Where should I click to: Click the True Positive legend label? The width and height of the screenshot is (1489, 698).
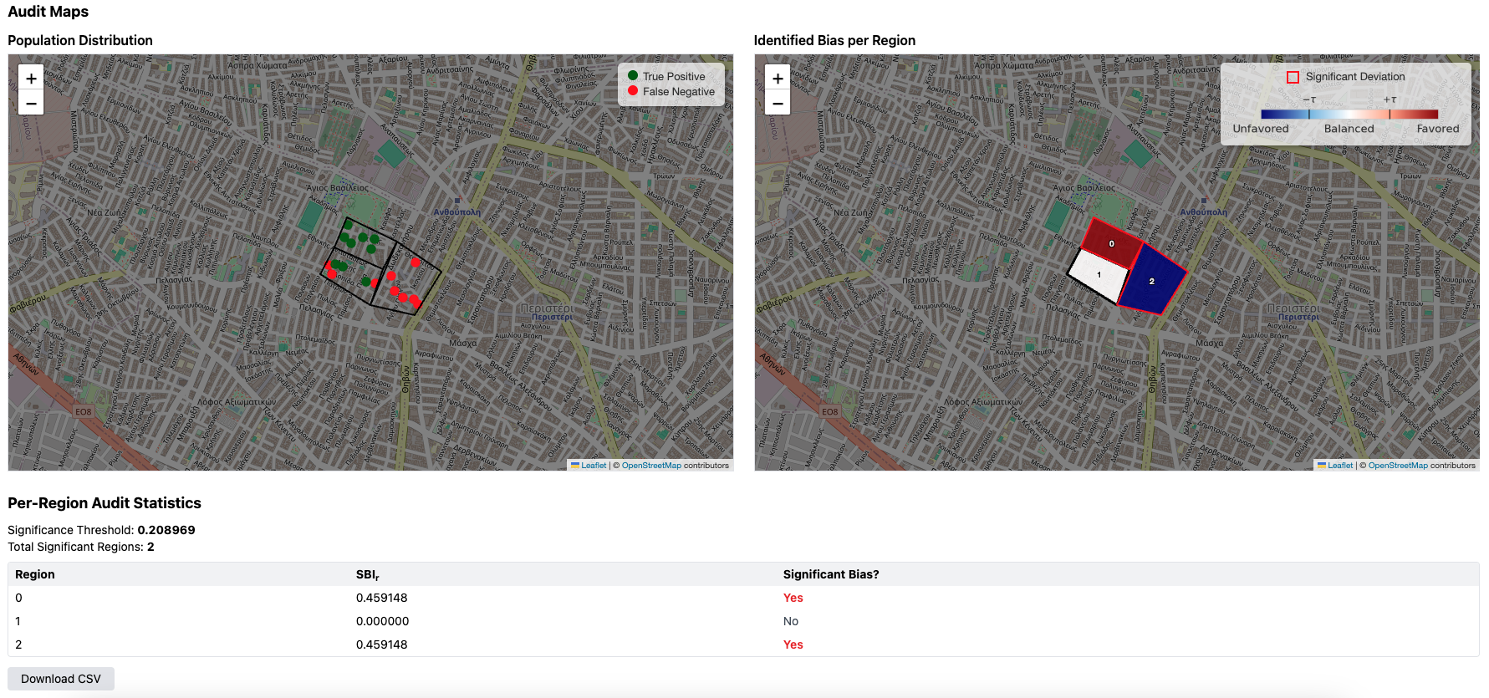(674, 76)
